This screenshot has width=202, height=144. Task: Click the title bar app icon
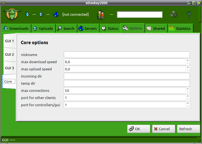(3, 3)
